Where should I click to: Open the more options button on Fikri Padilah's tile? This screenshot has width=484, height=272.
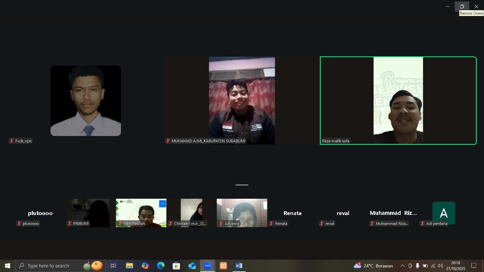click(163, 204)
